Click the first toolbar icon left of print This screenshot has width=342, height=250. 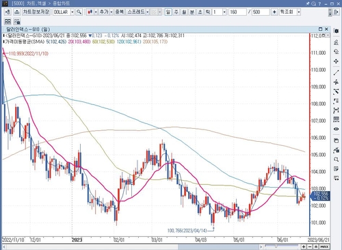[x=8, y=12]
